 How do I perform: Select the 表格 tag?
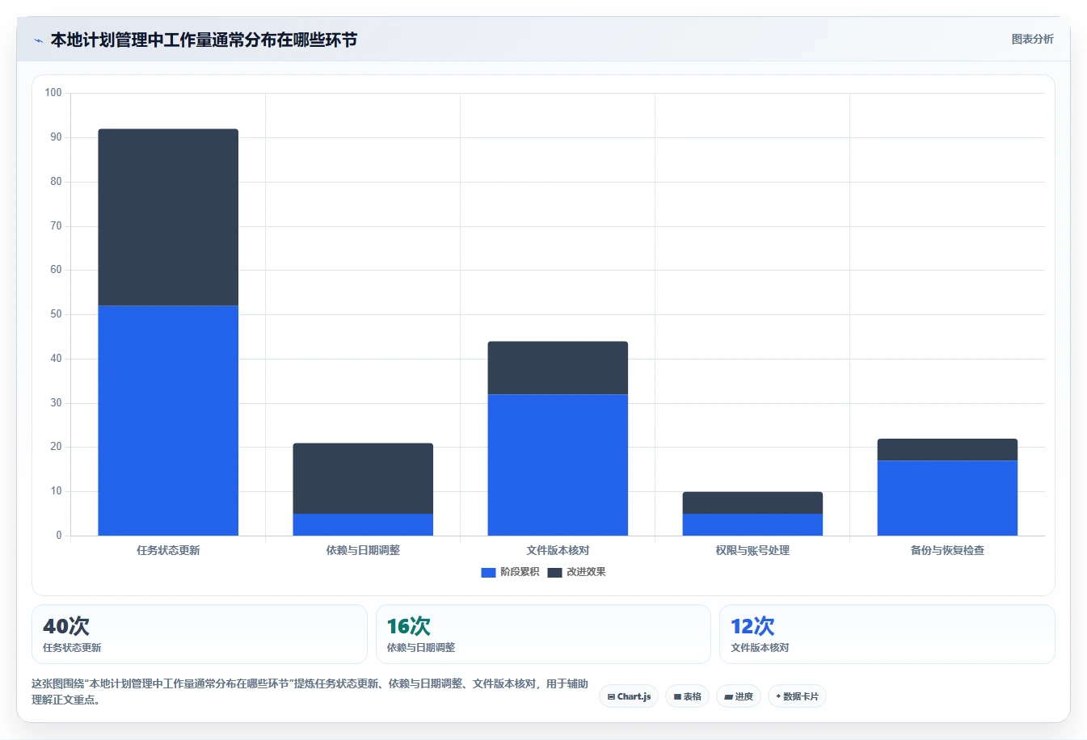[x=687, y=696]
